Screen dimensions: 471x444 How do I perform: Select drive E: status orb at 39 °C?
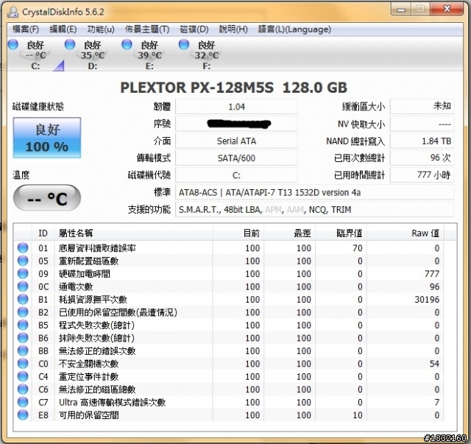(127, 44)
